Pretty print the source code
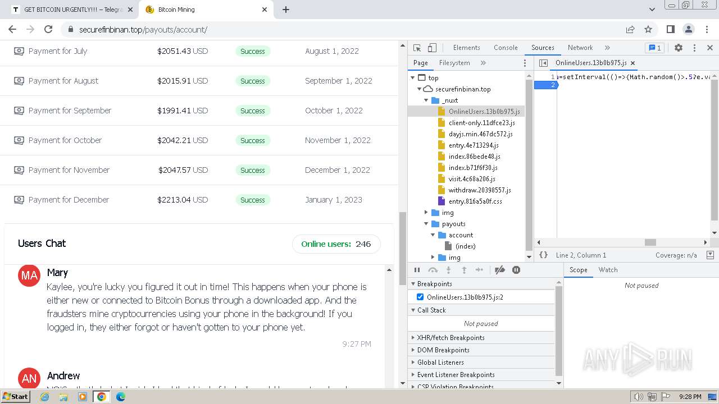Viewport: 719px width, 404px height. [543, 255]
